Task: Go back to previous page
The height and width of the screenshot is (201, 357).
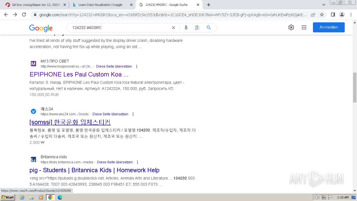Action: click(6, 15)
